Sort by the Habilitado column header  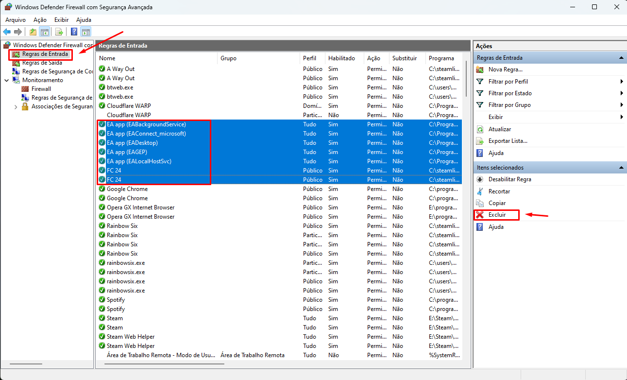pos(345,58)
